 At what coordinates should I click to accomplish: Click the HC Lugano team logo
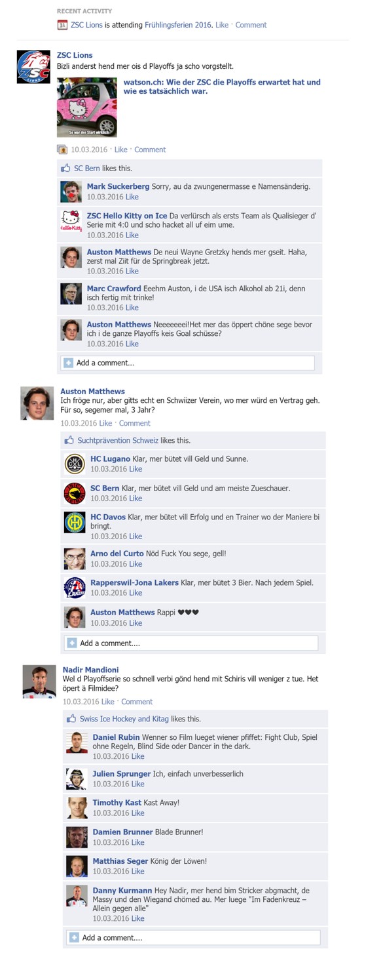pos(75,464)
